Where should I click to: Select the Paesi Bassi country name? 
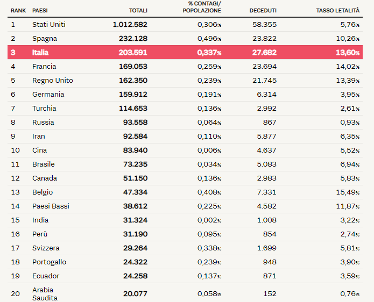point(51,206)
